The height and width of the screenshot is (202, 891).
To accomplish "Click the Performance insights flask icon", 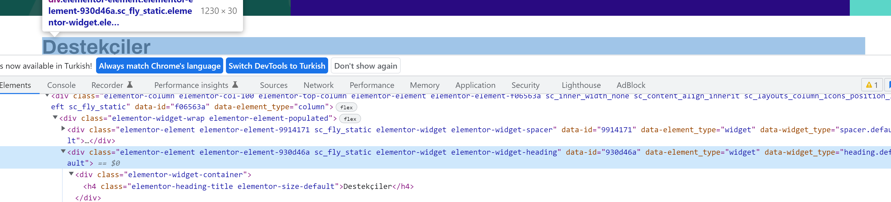I will (235, 85).
